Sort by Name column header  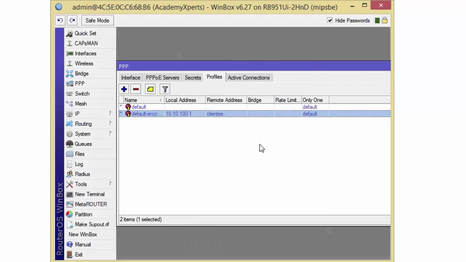[144, 100]
